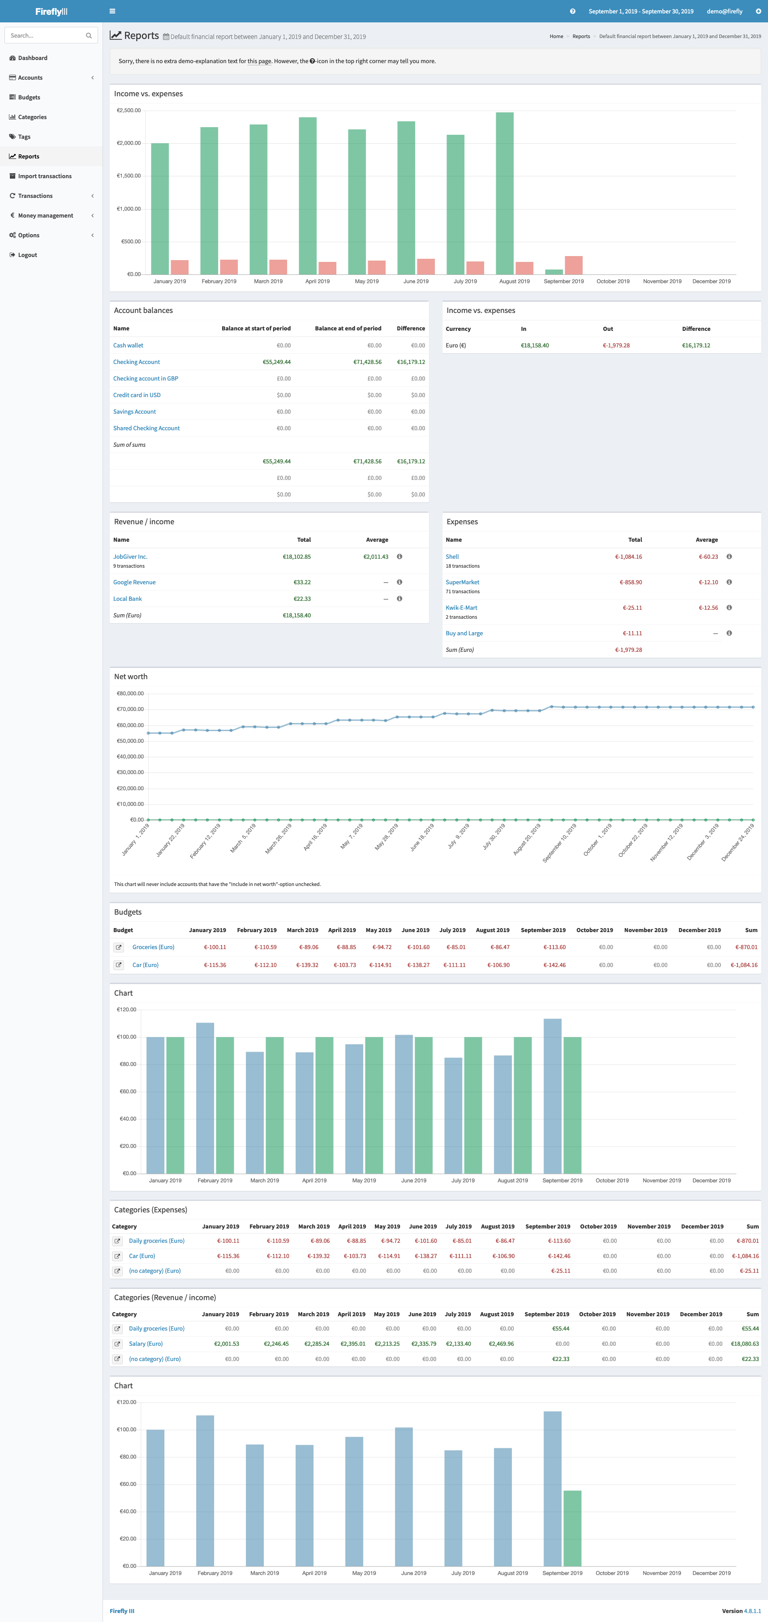Image resolution: width=768 pixels, height=1622 pixels.
Task: Expand the Transactions sidebar menu
Action: [x=51, y=196]
